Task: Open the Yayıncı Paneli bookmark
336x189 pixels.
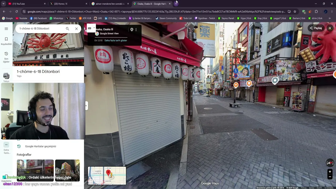Action: 226,18
